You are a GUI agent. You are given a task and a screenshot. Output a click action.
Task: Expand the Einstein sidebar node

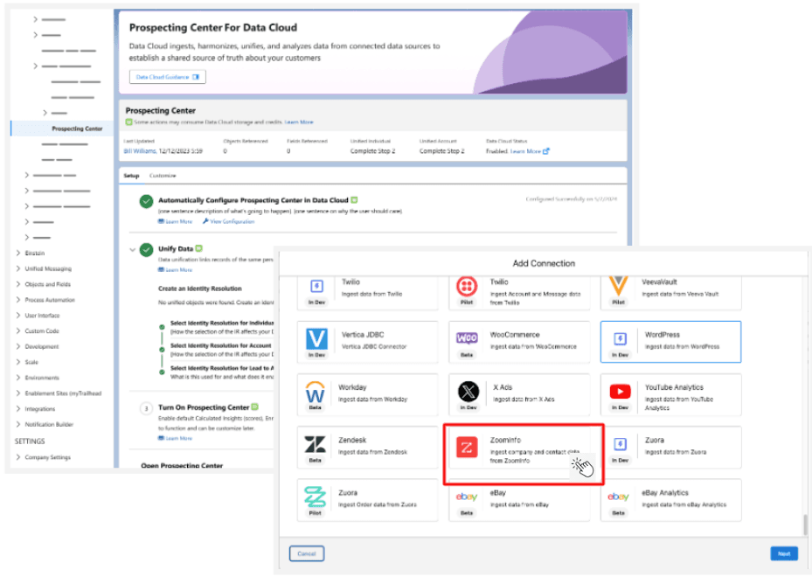click(18, 254)
